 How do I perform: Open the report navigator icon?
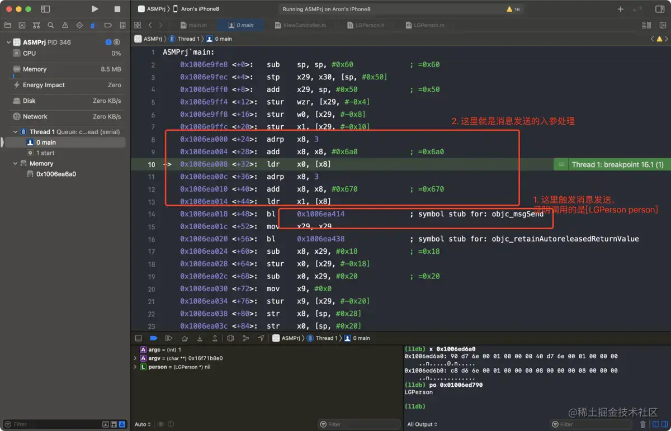[122, 25]
